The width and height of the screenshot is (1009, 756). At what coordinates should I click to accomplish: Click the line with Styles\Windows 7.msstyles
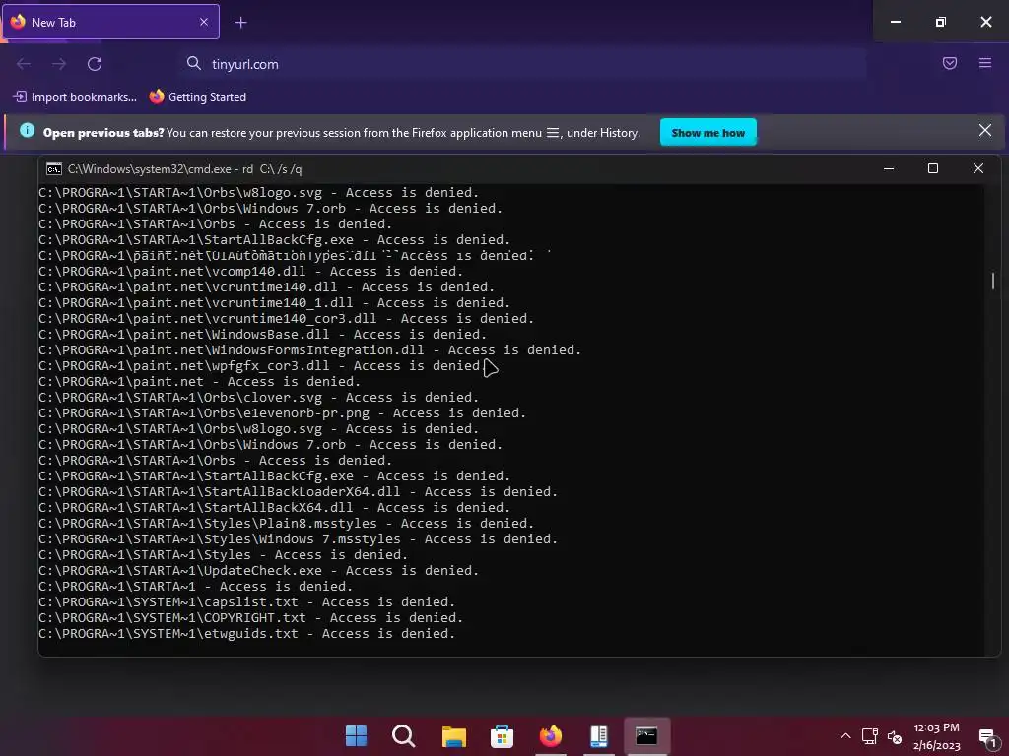298,539
